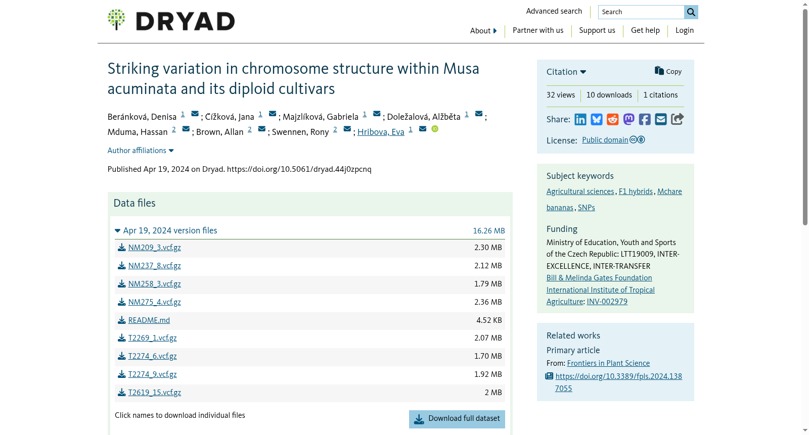Download NM275_4.vcf.gz file link
Screen dimensions: 809x435
tap(155, 302)
